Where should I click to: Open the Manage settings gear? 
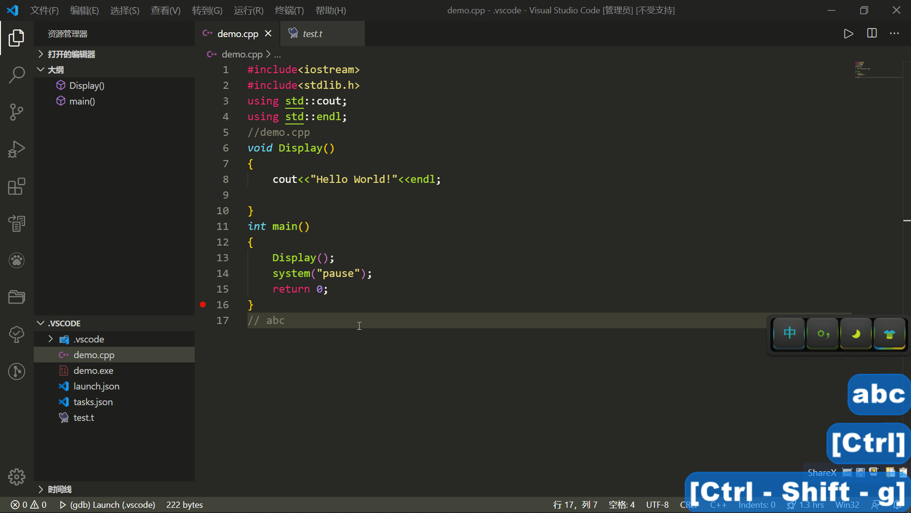tap(17, 476)
